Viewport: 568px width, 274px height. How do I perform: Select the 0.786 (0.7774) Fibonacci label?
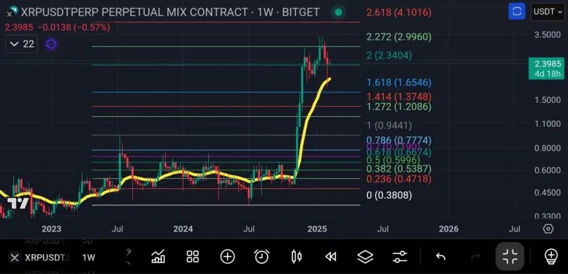coord(399,140)
